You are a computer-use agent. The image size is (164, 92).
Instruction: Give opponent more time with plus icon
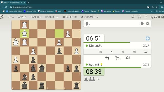point(148,38)
